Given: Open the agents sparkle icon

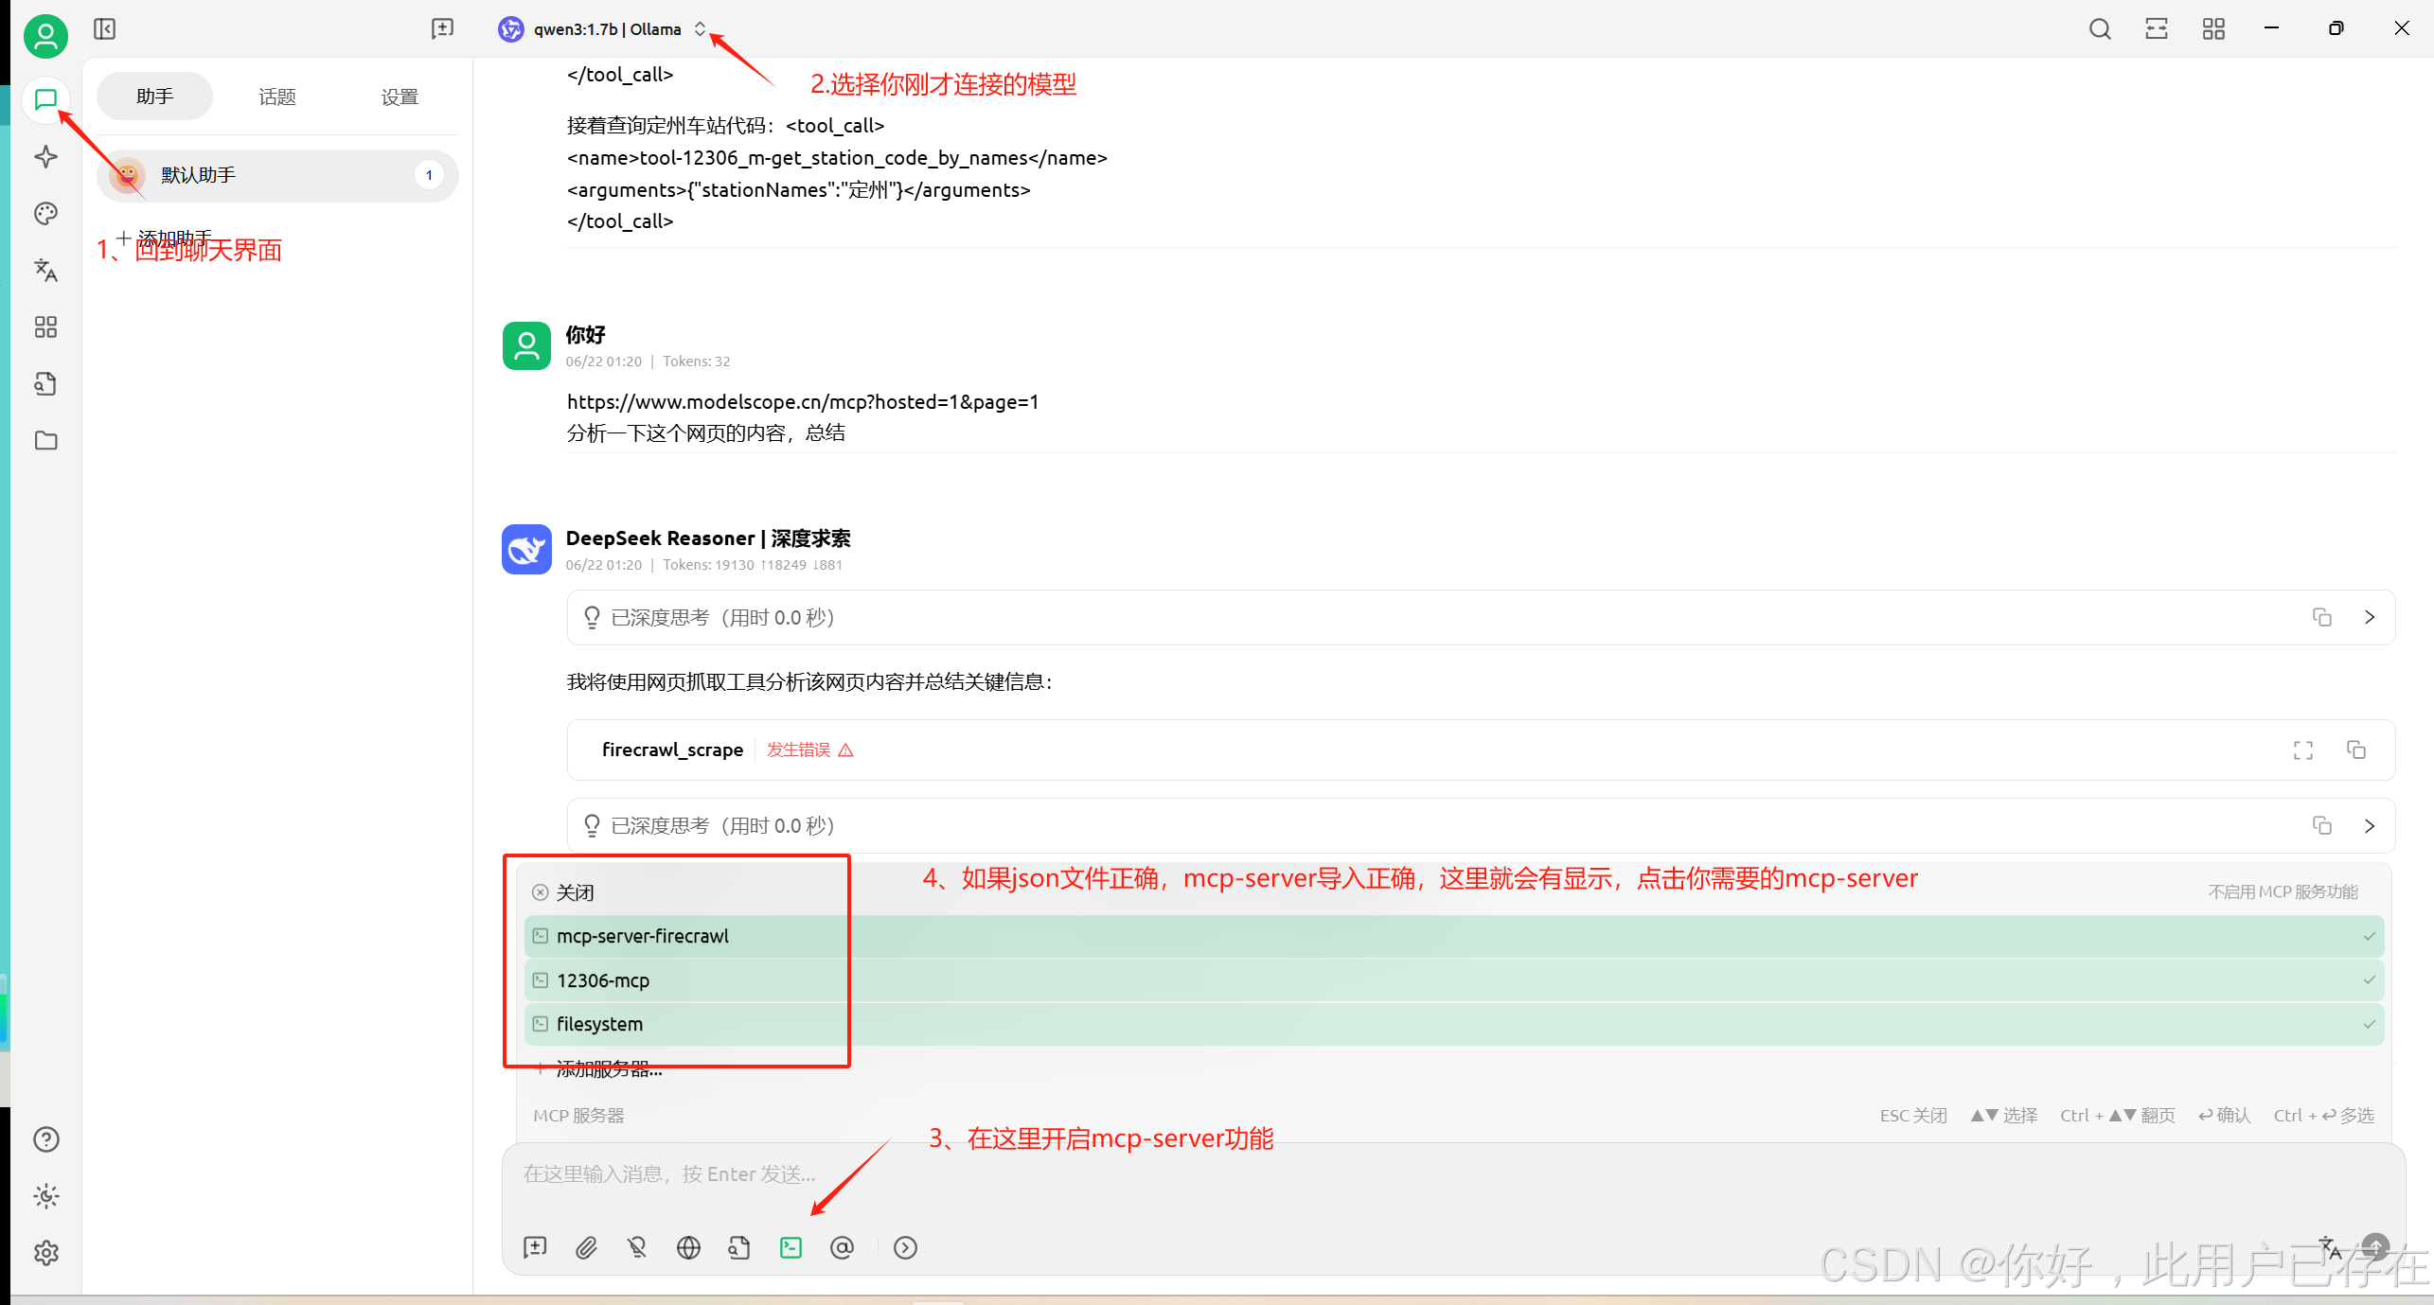Looking at the screenshot, I should tap(45, 156).
